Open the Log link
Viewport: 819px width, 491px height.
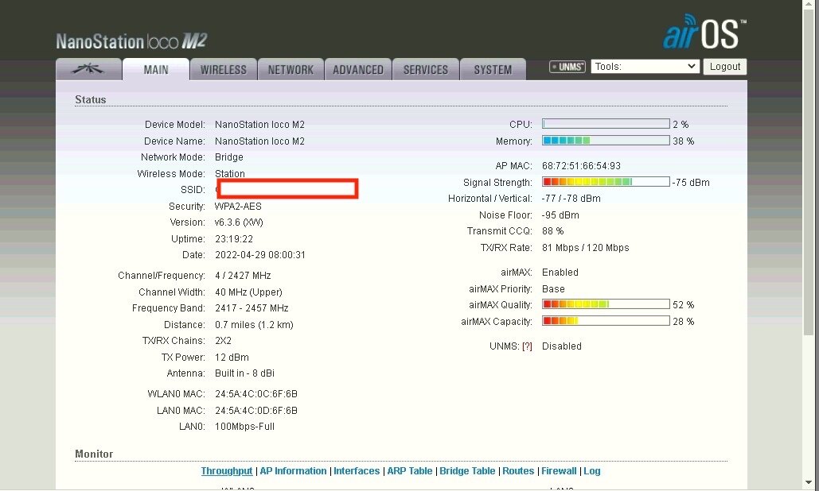click(x=592, y=470)
